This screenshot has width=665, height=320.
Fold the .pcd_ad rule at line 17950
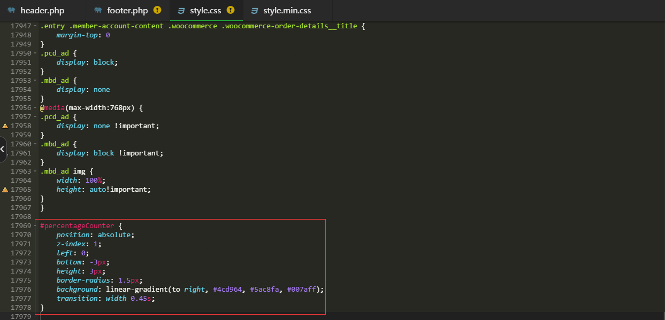pyautogui.click(x=35, y=53)
